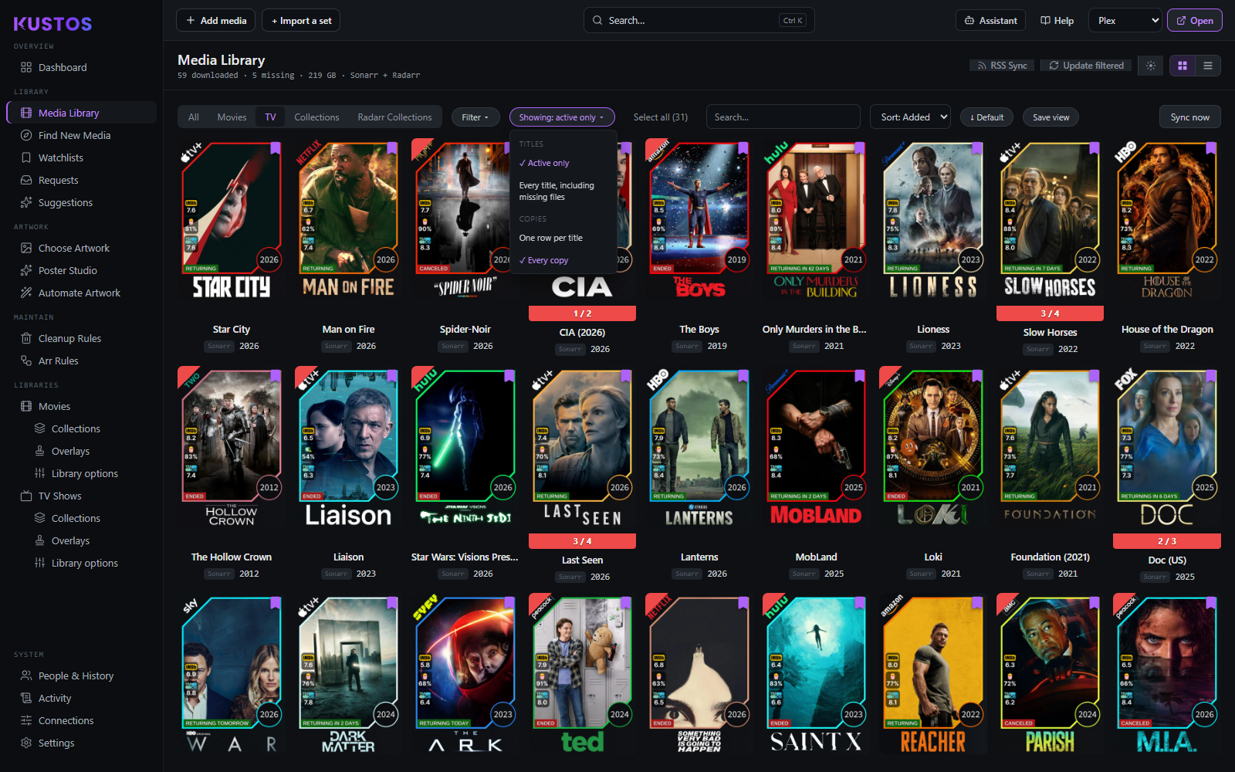Click Import a set button

(301, 21)
